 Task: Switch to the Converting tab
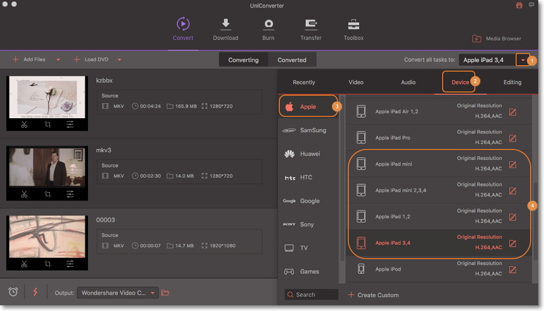click(x=243, y=59)
